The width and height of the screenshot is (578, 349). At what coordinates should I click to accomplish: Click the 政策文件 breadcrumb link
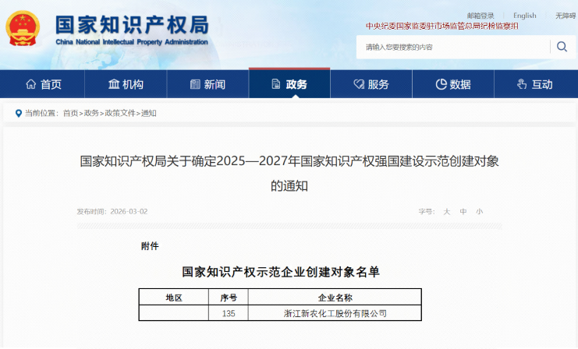pyautogui.click(x=120, y=113)
